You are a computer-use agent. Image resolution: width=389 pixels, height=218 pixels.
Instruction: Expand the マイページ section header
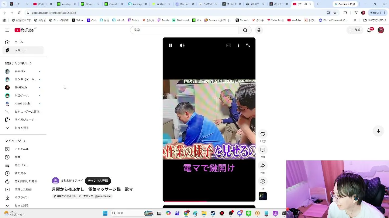click(15, 141)
